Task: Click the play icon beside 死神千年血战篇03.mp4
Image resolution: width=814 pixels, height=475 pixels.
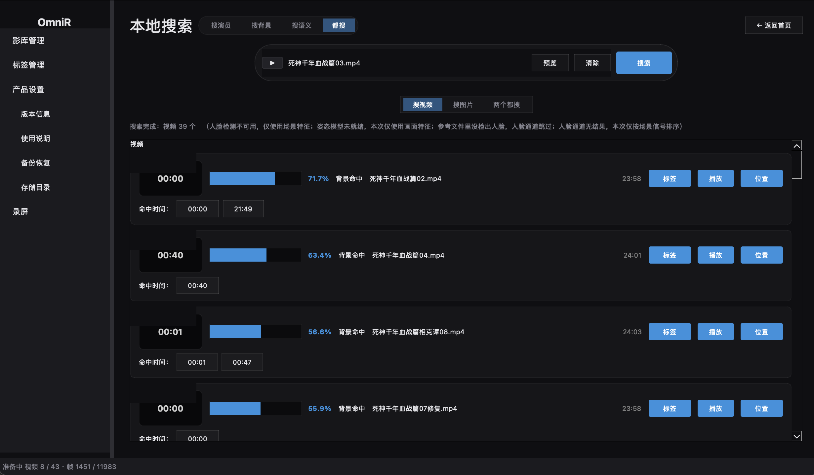Action: coord(272,63)
